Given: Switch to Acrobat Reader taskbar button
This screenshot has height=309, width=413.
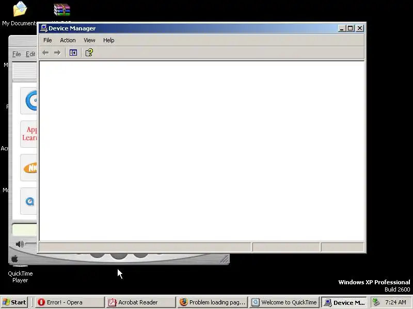Looking at the screenshot, I should coord(141,302).
